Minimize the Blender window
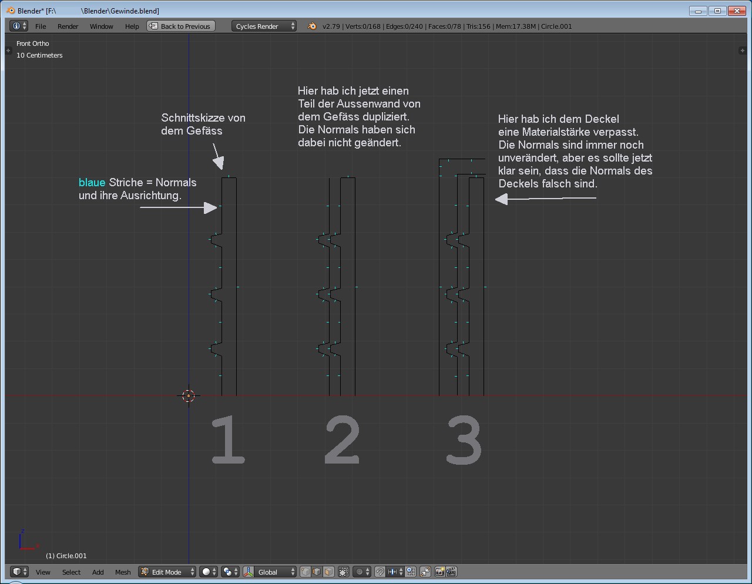Image resolution: width=752 pixels, height=584 pixels. [x=698, y=11]
